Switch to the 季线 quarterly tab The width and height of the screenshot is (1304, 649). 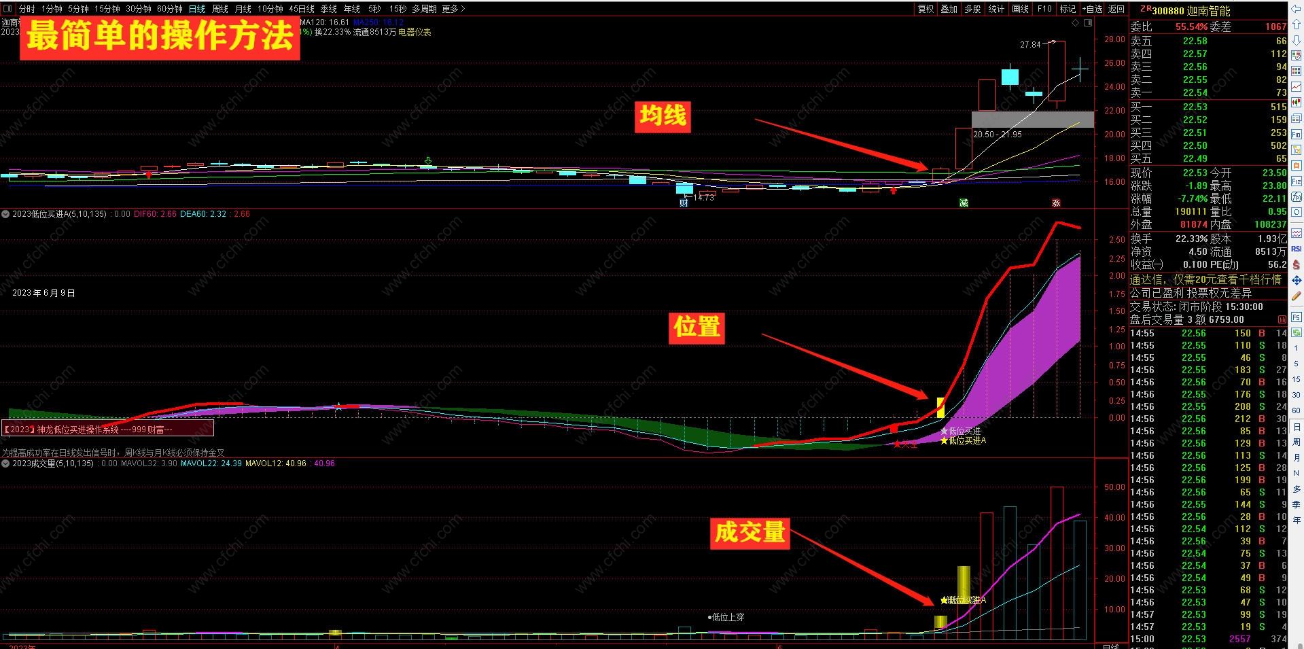pyautogui.click(x=329, y=9)
